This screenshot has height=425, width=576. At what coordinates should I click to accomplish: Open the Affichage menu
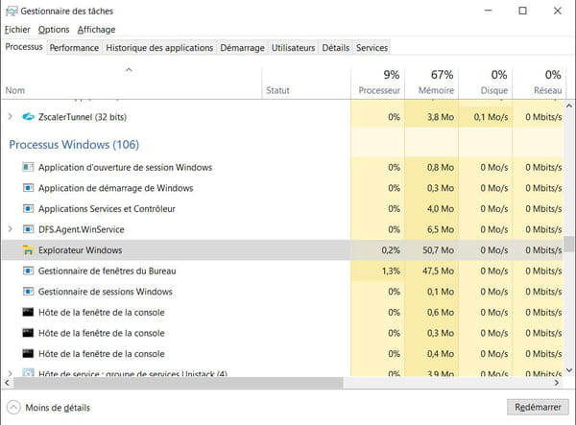click(96, 30)
